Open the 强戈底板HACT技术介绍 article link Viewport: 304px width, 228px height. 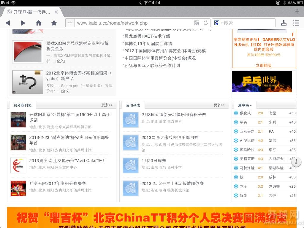pos(147,36)
